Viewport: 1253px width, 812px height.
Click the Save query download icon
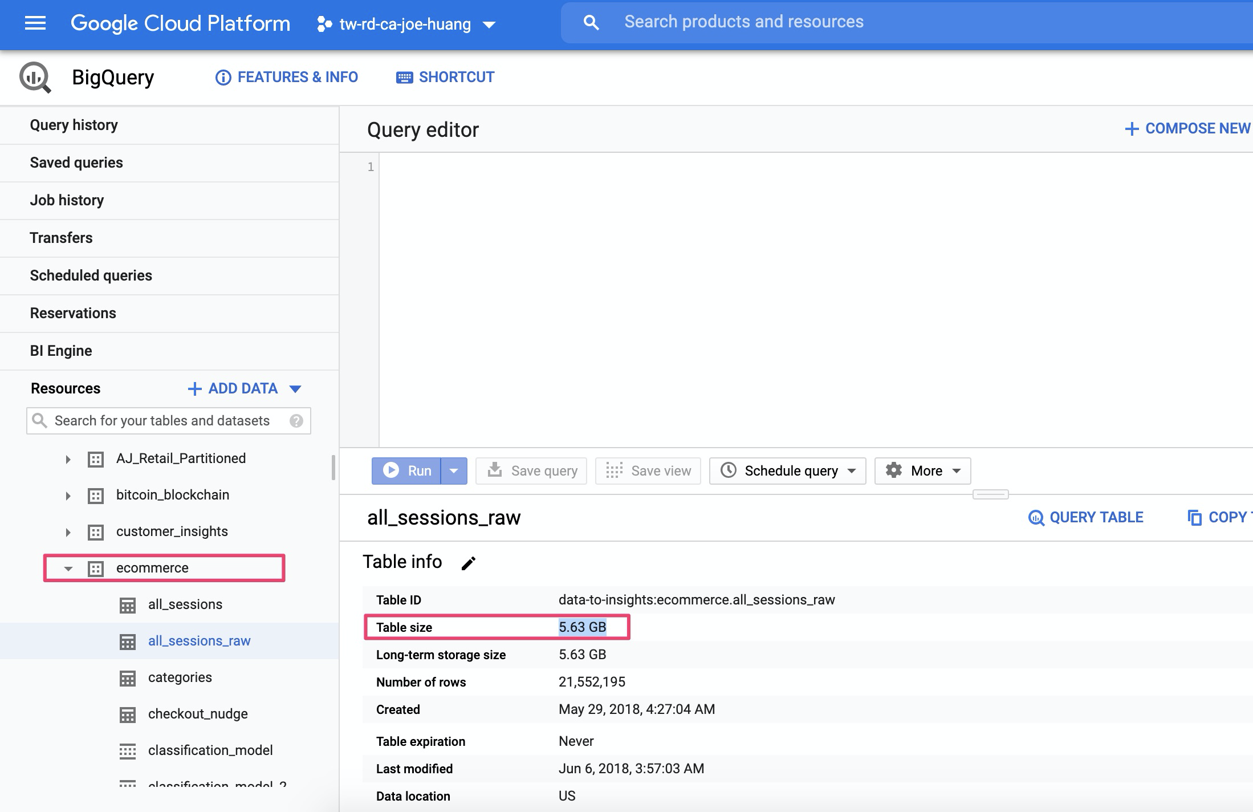point(495,470)
